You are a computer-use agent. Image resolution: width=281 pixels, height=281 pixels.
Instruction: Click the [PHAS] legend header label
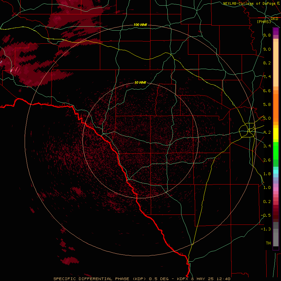(264, 22)
